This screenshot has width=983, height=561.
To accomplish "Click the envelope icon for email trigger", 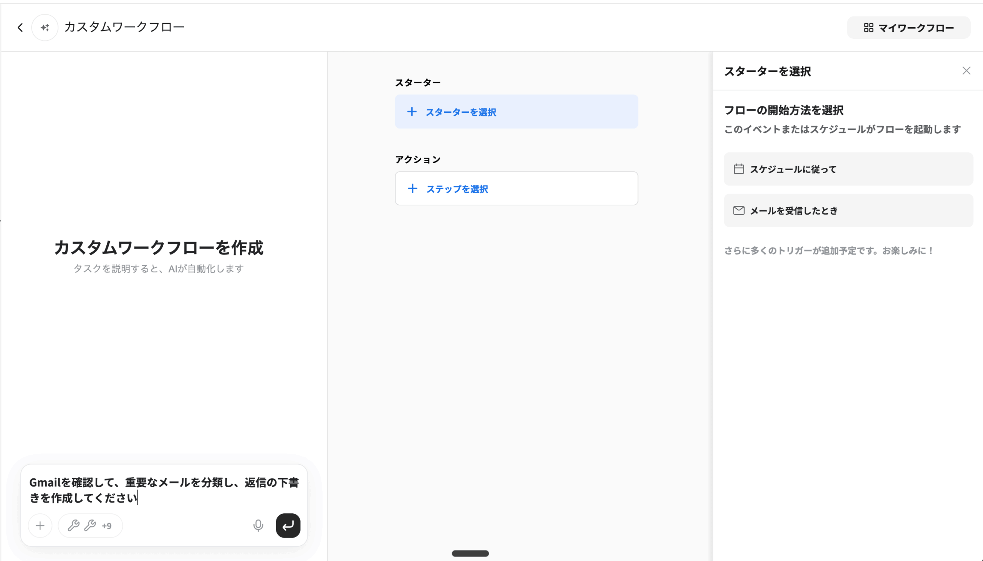I will pos(738,210).
